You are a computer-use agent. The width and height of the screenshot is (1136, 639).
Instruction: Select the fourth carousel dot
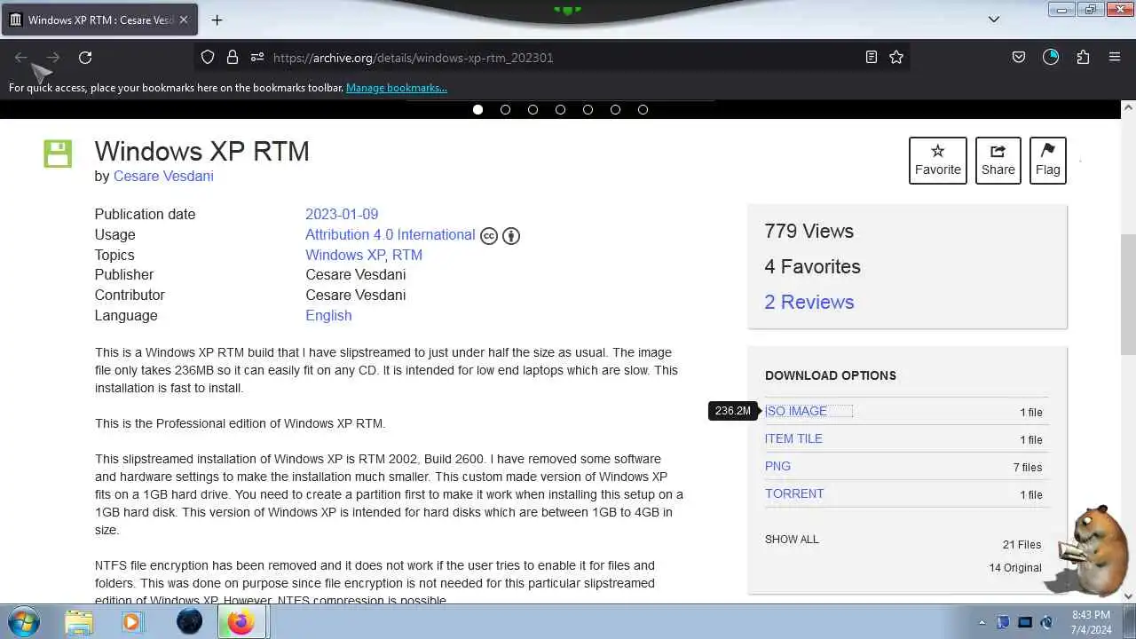click(560, 109)
